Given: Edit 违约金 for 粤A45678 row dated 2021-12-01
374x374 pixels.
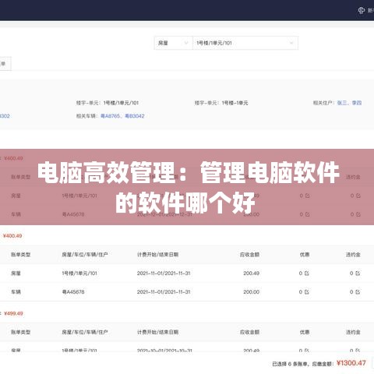Looking at the screenshot, I should point(358,214).
